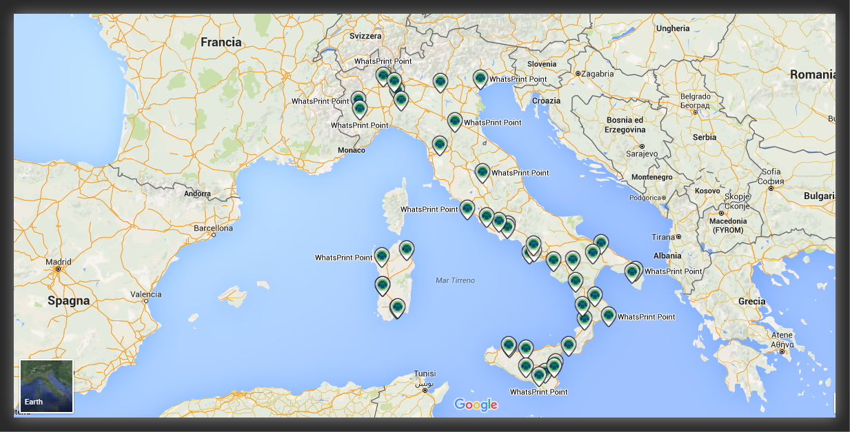This screenshot has height=432, width=850.
Task: Click the Serbia country label
Action: 705,137
